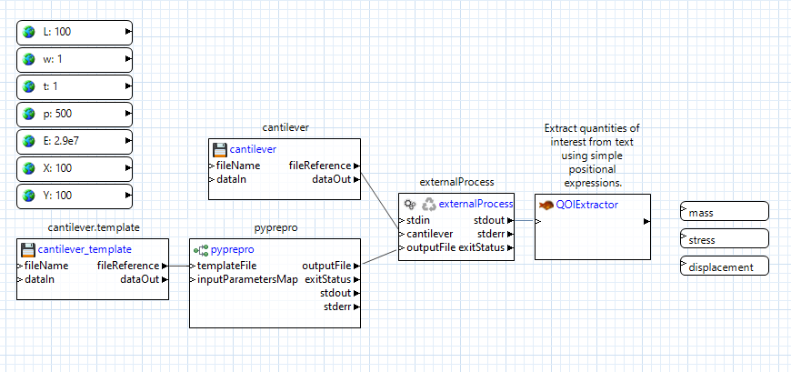Select the QOIExtractor node title
This screenshot has height=372, width=791.
click(x=586, y=205)
